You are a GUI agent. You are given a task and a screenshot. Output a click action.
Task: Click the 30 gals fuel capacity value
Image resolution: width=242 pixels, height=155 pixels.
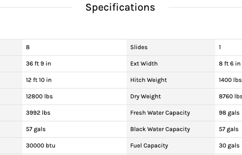point(229,145)
